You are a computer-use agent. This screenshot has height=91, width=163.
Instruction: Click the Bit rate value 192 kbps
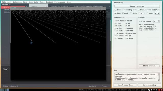point(129,38)
